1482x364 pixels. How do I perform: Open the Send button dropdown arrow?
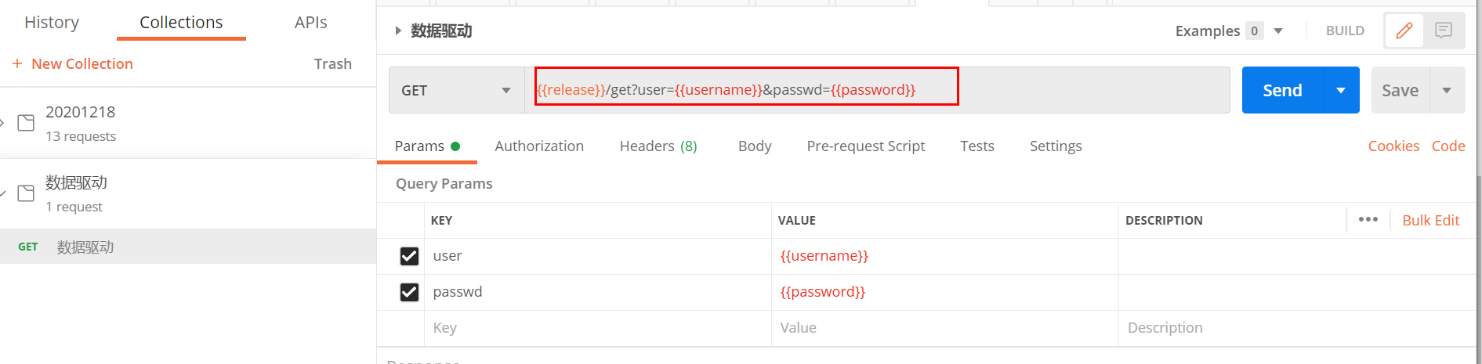pyautogui.click(x=1341, y=91)
